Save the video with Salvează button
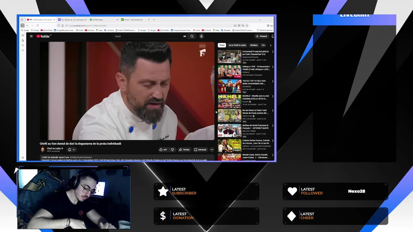Screen dimensions: 413x232 (x=200, y=150)
